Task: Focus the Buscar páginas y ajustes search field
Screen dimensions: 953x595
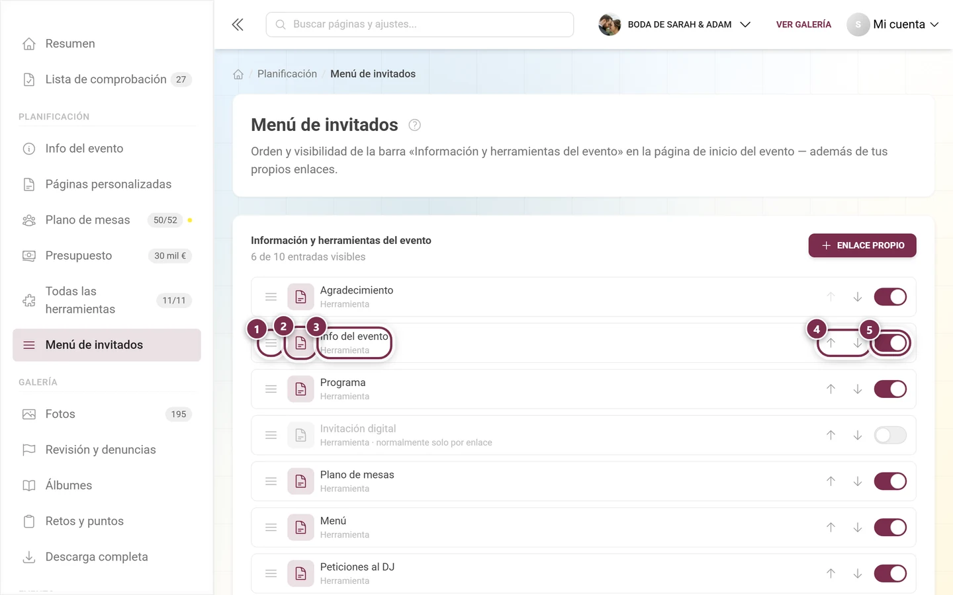Action: click(420, 24)
